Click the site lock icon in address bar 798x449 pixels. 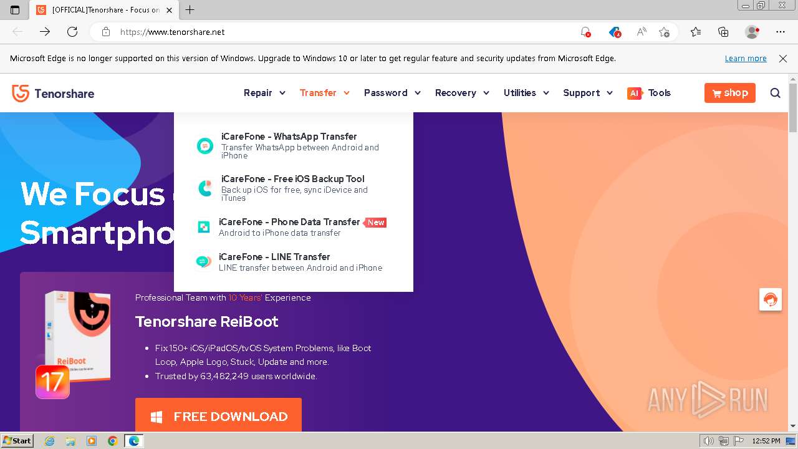[106, 32]
